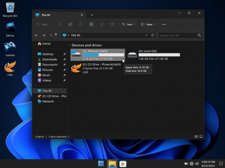Click the volume speaker tray icon
The image size is (225, 168).
pos(197,164)
